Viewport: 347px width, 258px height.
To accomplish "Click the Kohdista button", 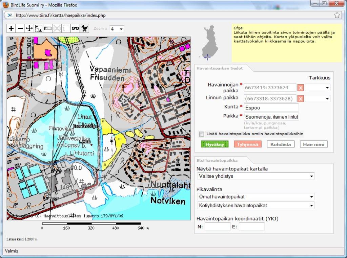I will coord(280,144).
